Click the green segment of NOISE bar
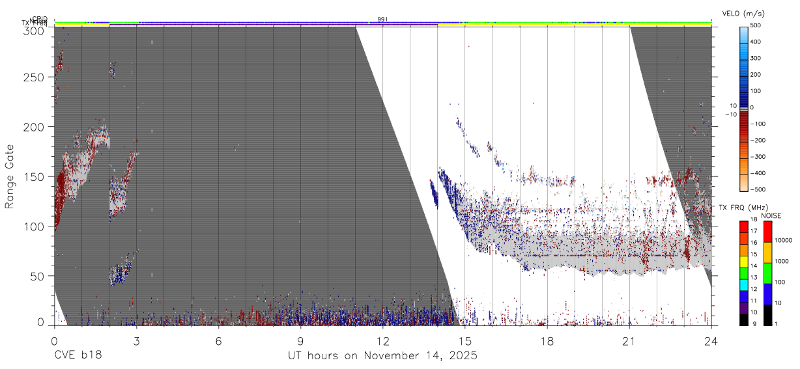The height and width of the screenshot is (369, 800). (768, 273)
